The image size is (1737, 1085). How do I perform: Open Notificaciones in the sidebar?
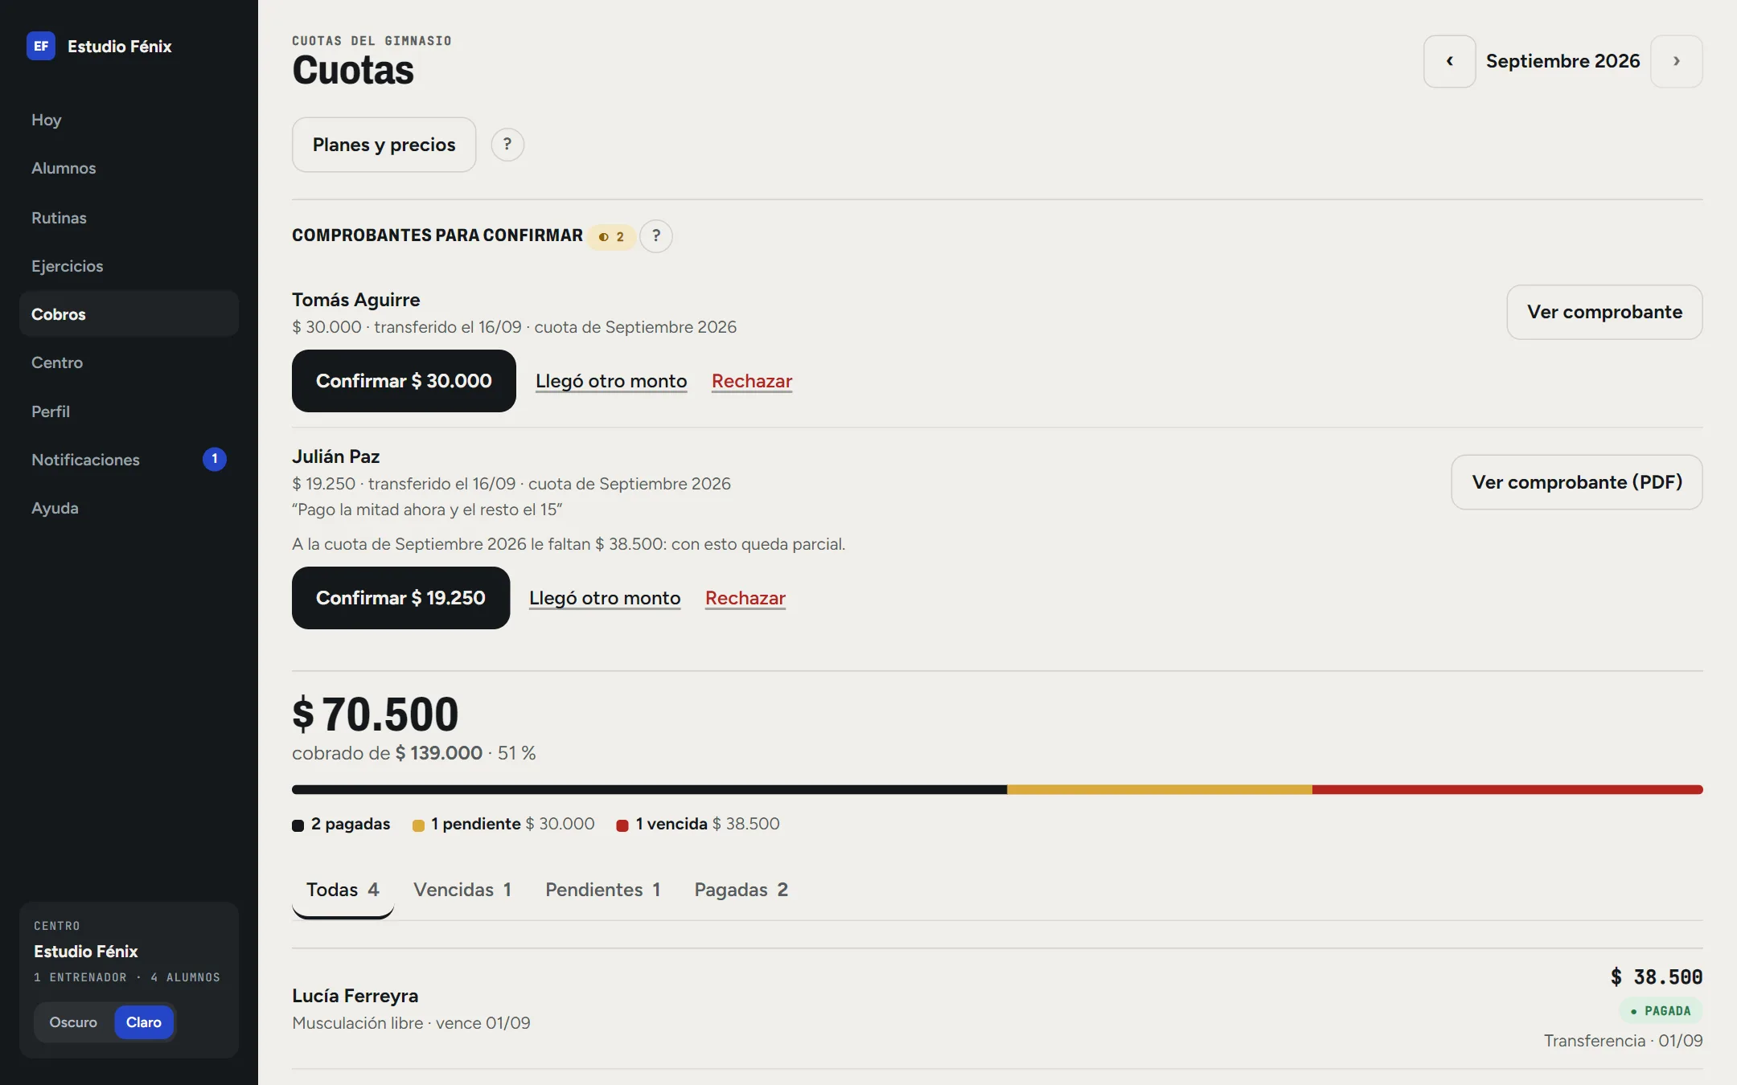(129, 460)
